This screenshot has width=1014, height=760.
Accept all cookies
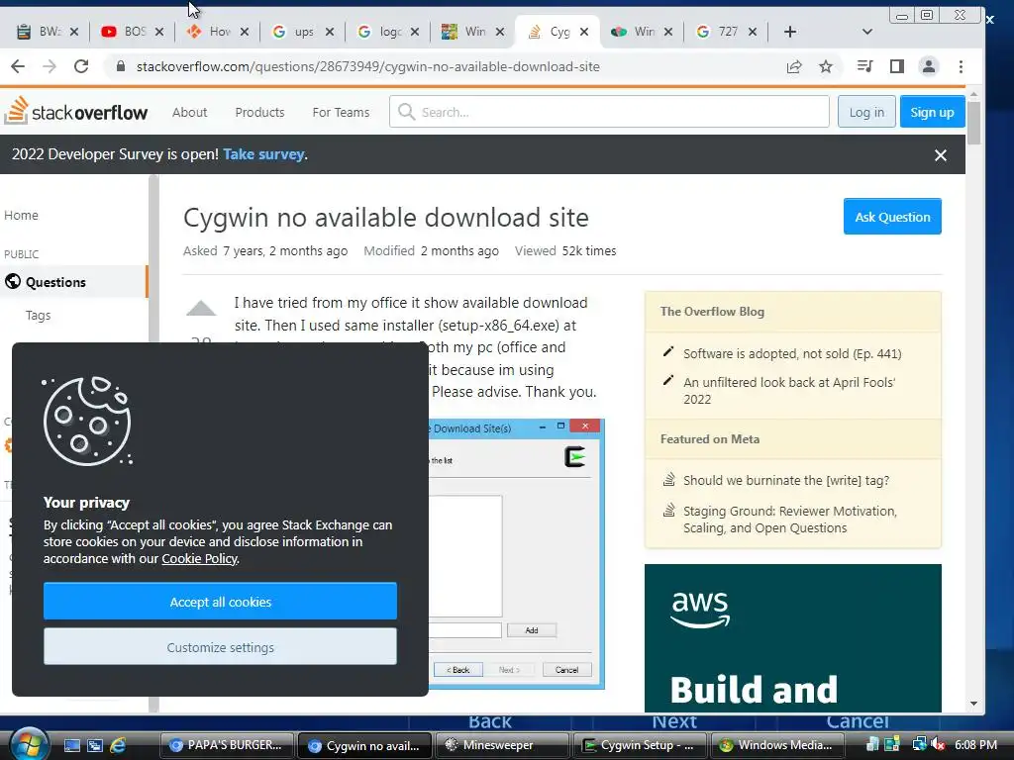point(221,601)
